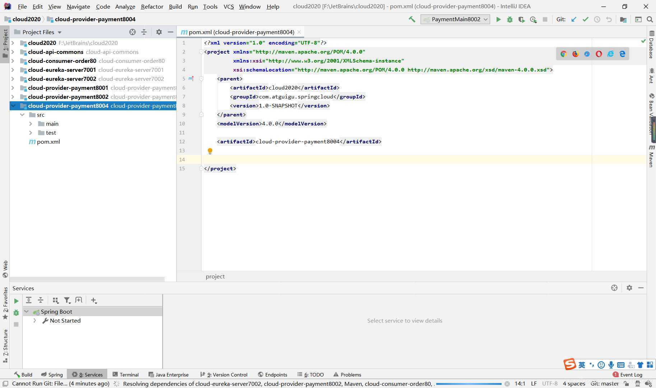Screen dimensions: 656x388
Task: Expand Not Started node in Services
Action: [x=35, y=320]
